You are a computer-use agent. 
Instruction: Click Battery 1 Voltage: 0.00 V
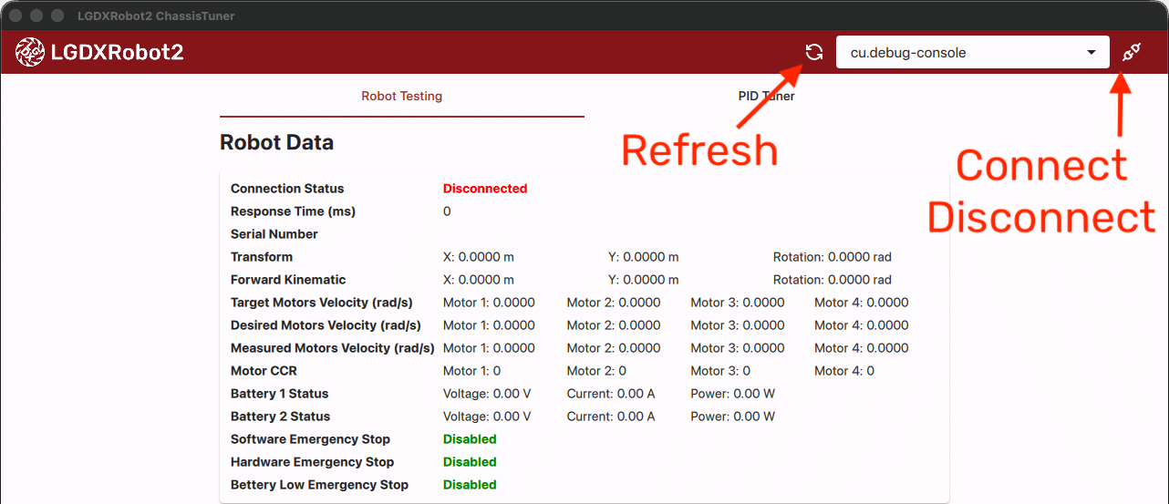(487, 394)
